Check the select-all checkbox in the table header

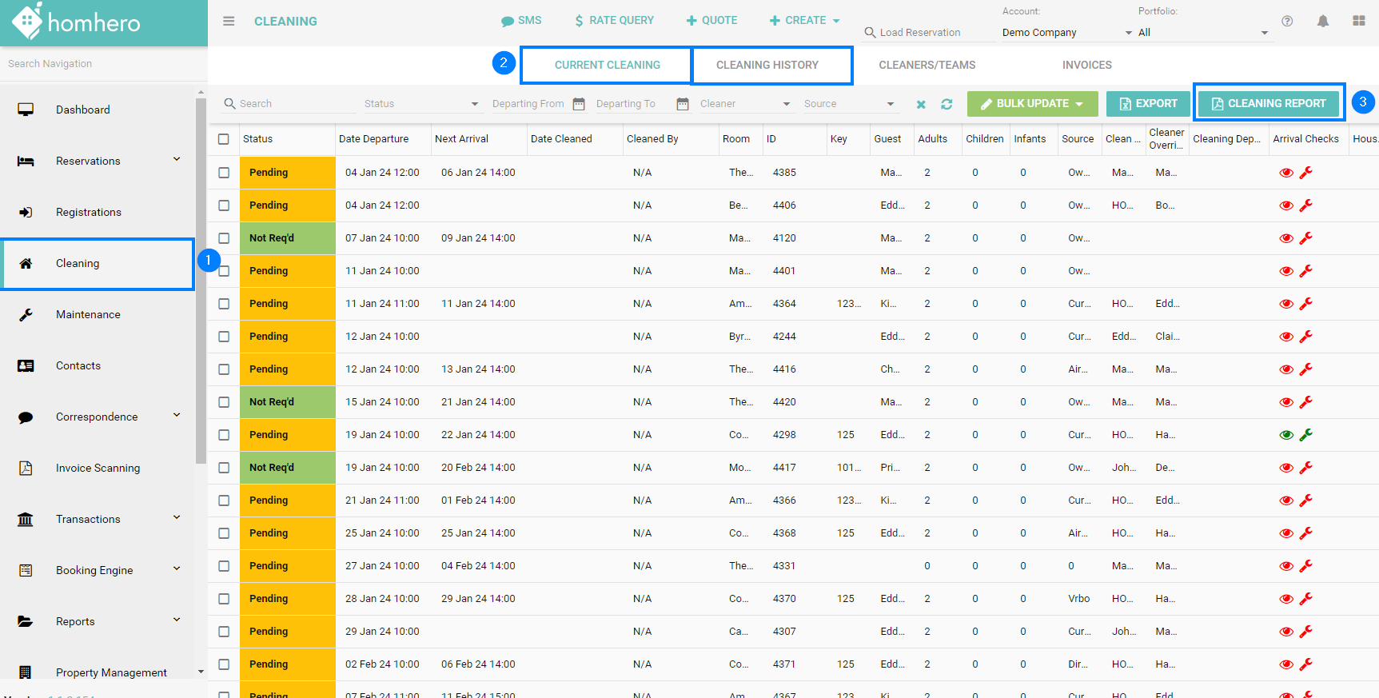click(x=224, y=139)
